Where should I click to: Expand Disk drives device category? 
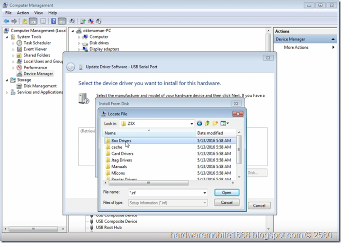(79, 43)
